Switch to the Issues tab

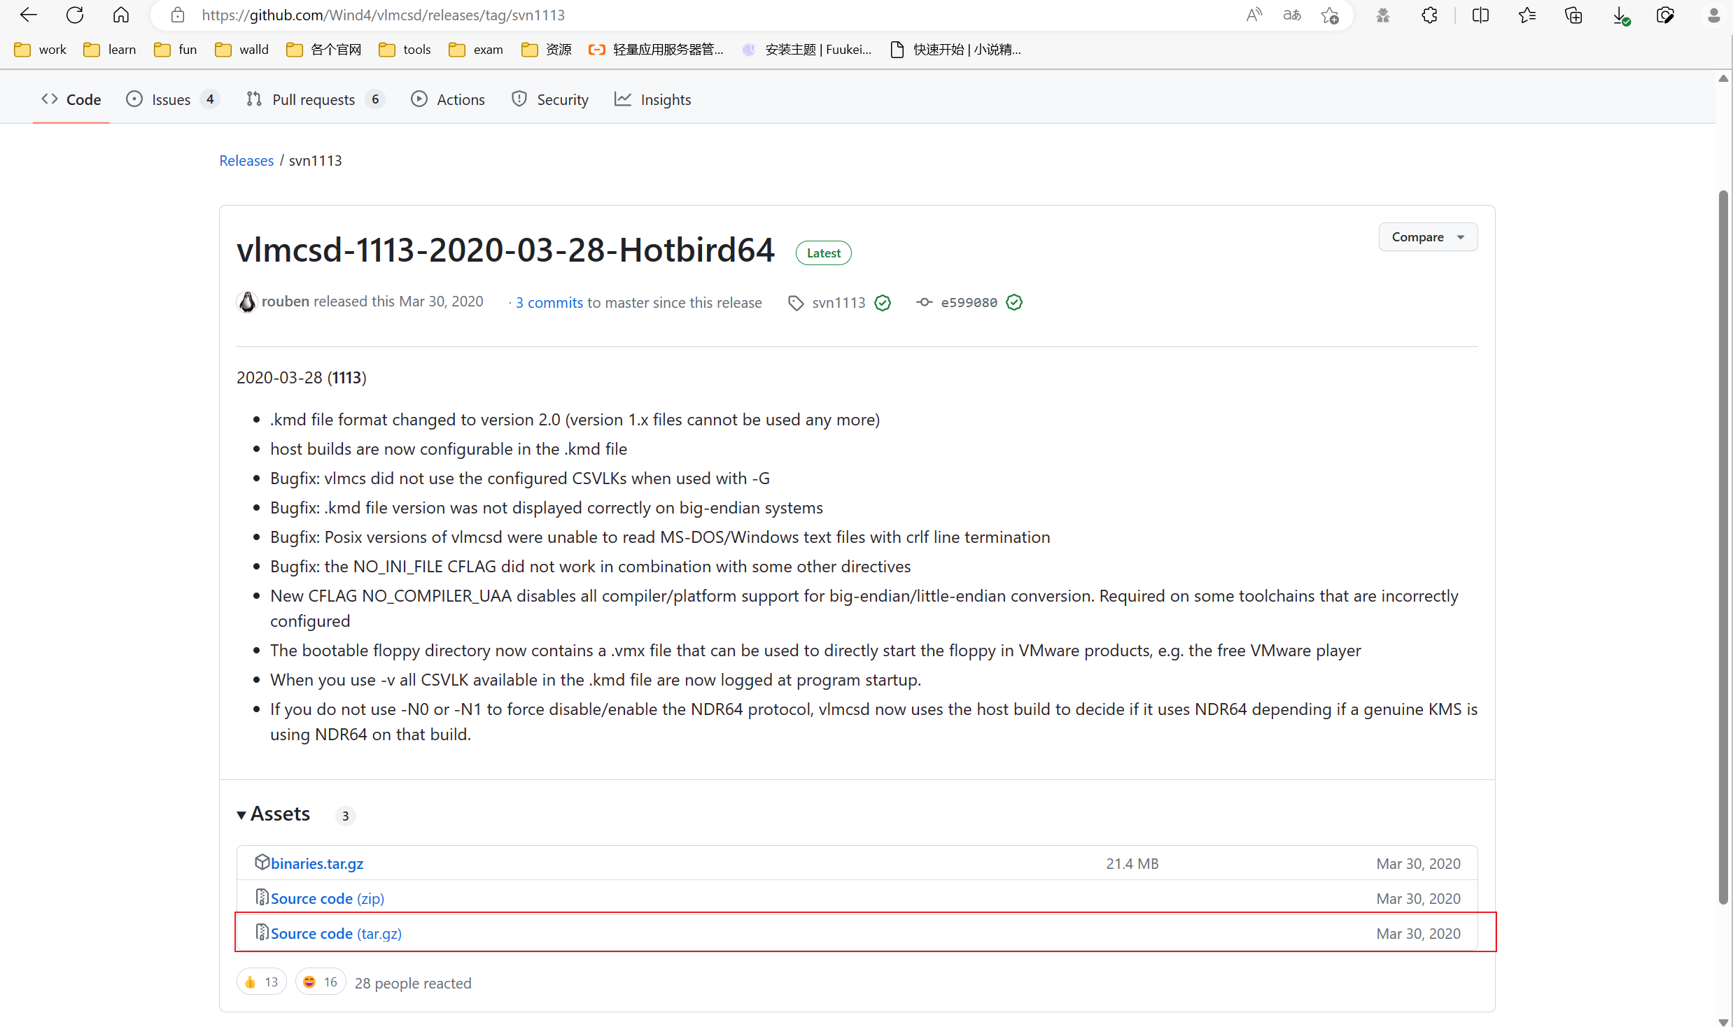[x=171, y=99]
